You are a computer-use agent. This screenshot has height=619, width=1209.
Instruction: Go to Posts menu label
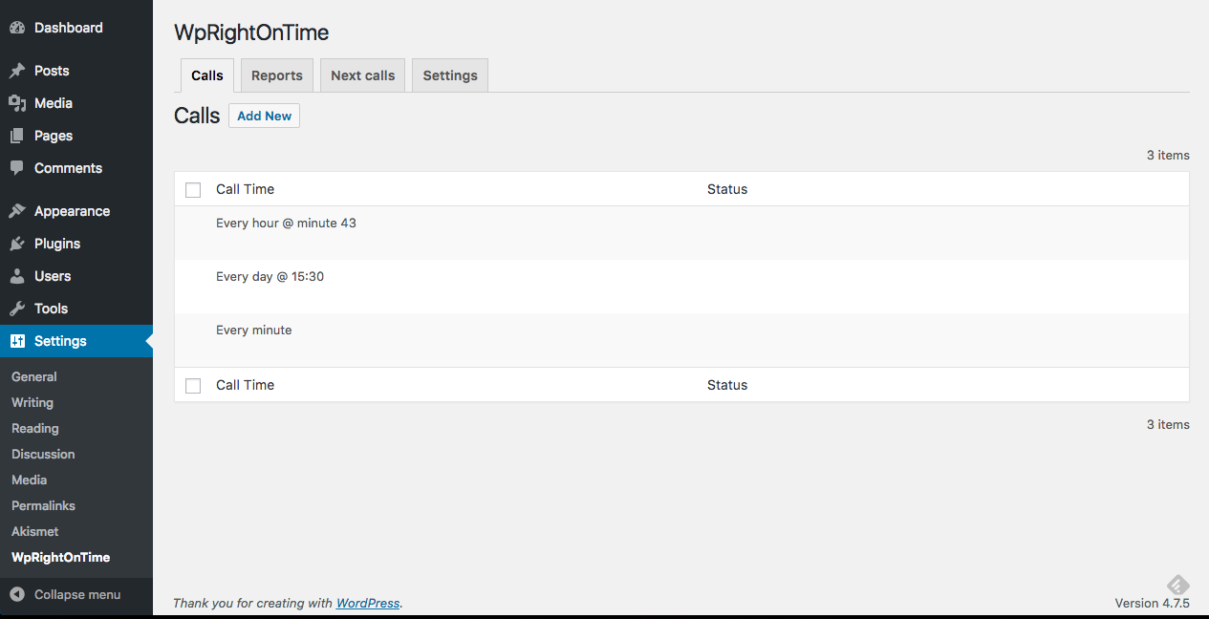point(52,71)
